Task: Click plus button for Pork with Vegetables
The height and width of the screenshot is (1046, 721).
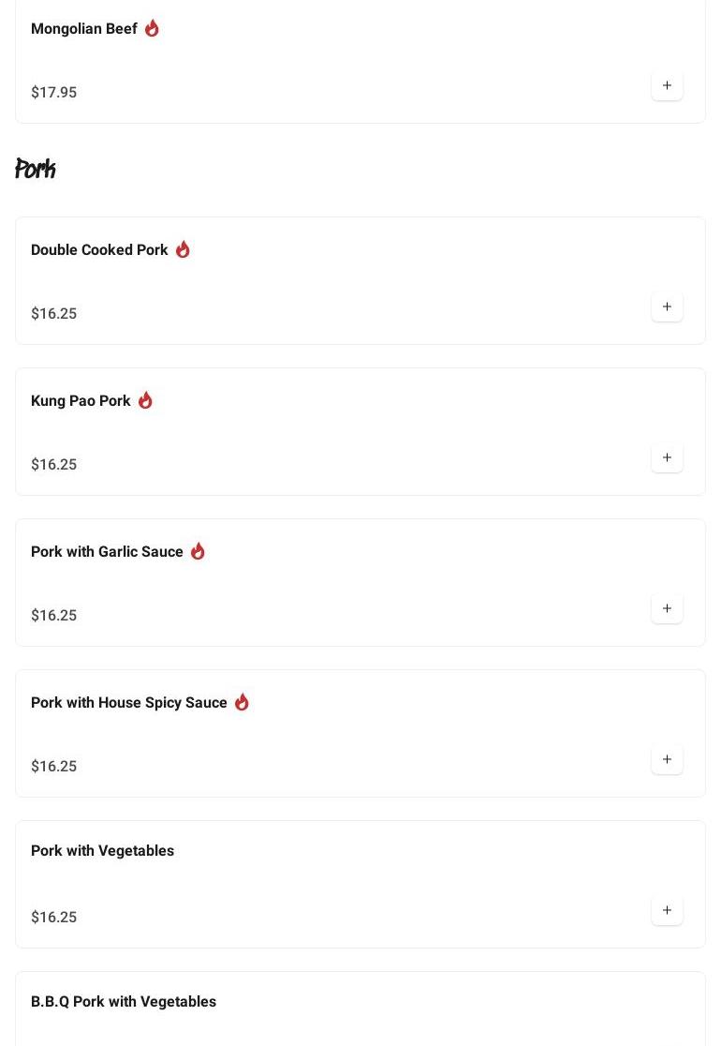Action: [x=667, y=910]
